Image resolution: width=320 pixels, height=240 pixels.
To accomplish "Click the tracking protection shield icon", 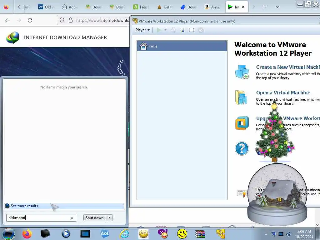I will pyautogui.click(x=62, y=20).
